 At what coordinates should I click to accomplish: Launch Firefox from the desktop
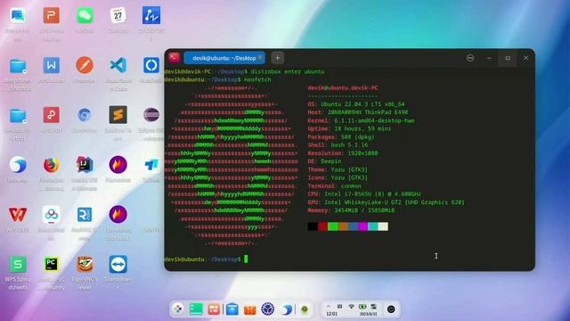[52, 165]
